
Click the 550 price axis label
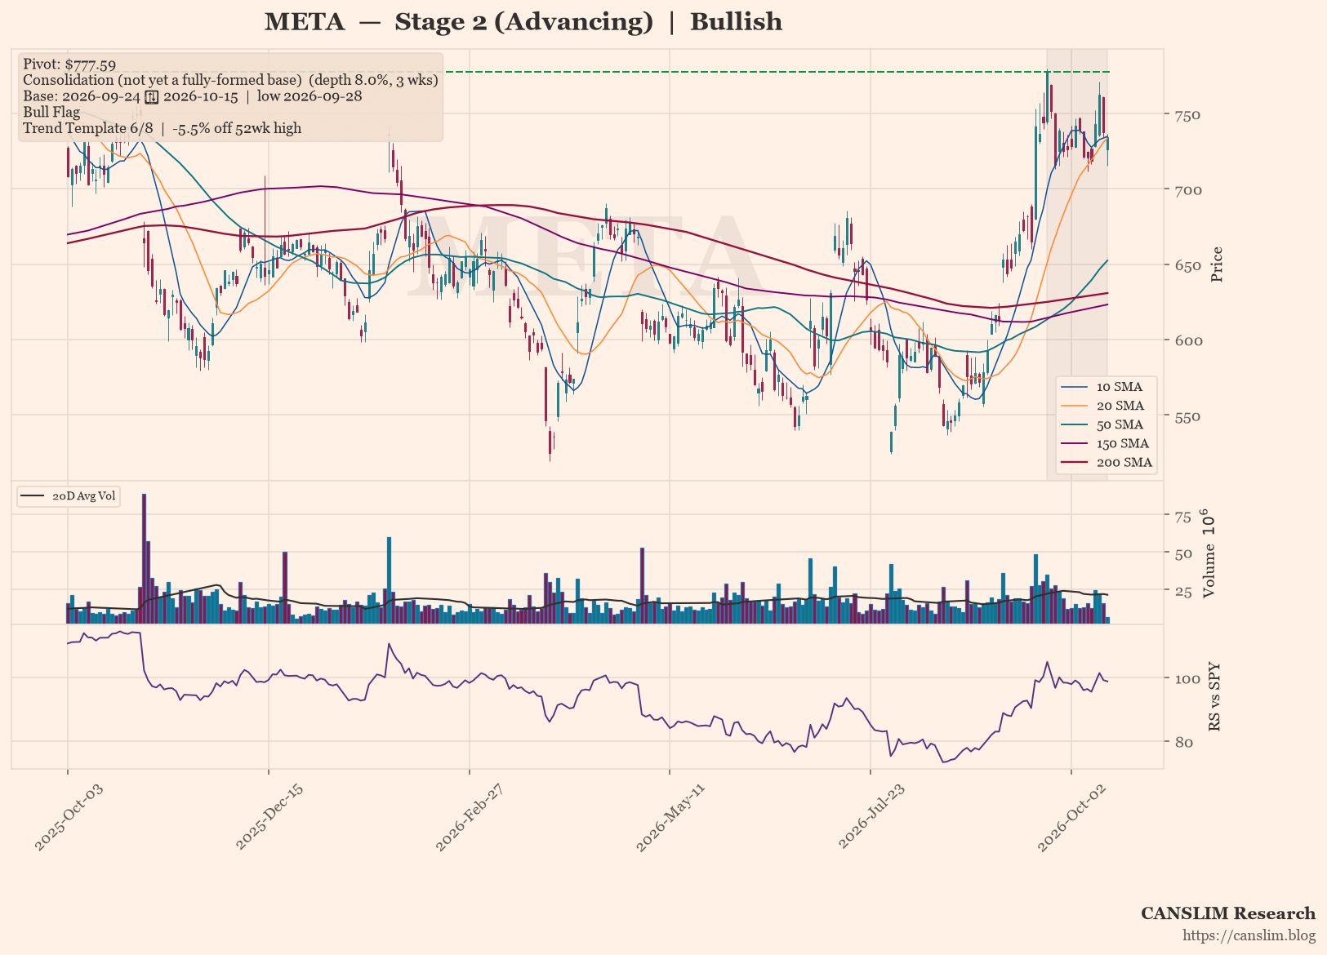pos(1188,416)
